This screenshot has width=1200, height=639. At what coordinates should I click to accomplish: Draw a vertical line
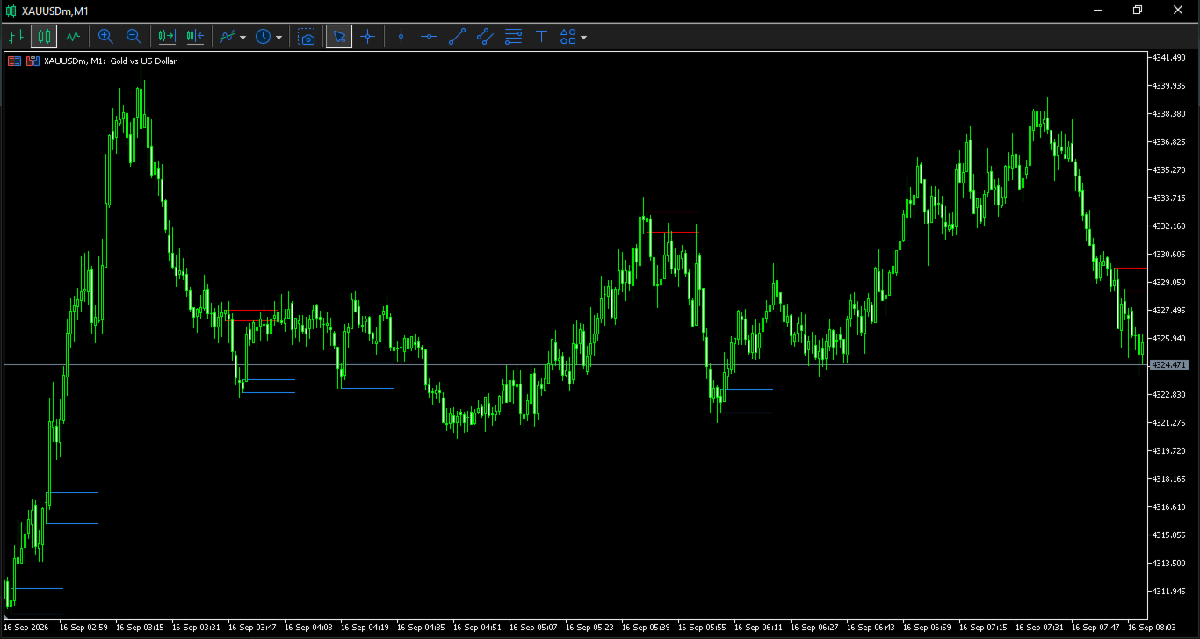pos(401,37)
